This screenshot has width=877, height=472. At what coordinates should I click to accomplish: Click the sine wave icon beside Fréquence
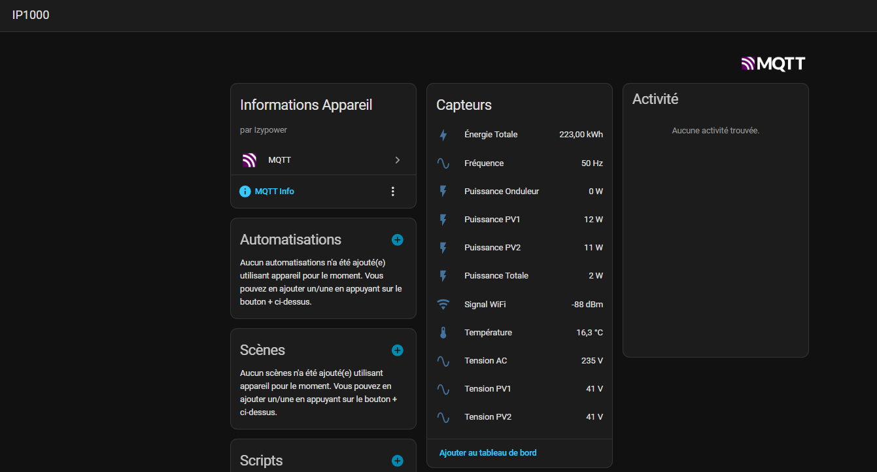(443, 163)
